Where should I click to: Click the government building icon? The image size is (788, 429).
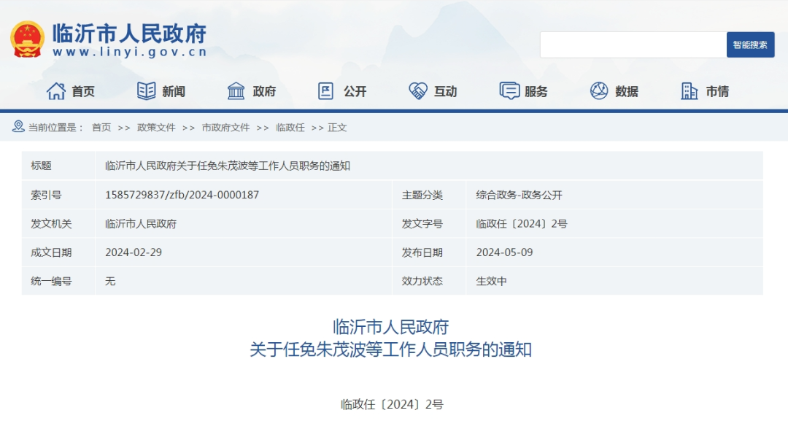[236, 91]
